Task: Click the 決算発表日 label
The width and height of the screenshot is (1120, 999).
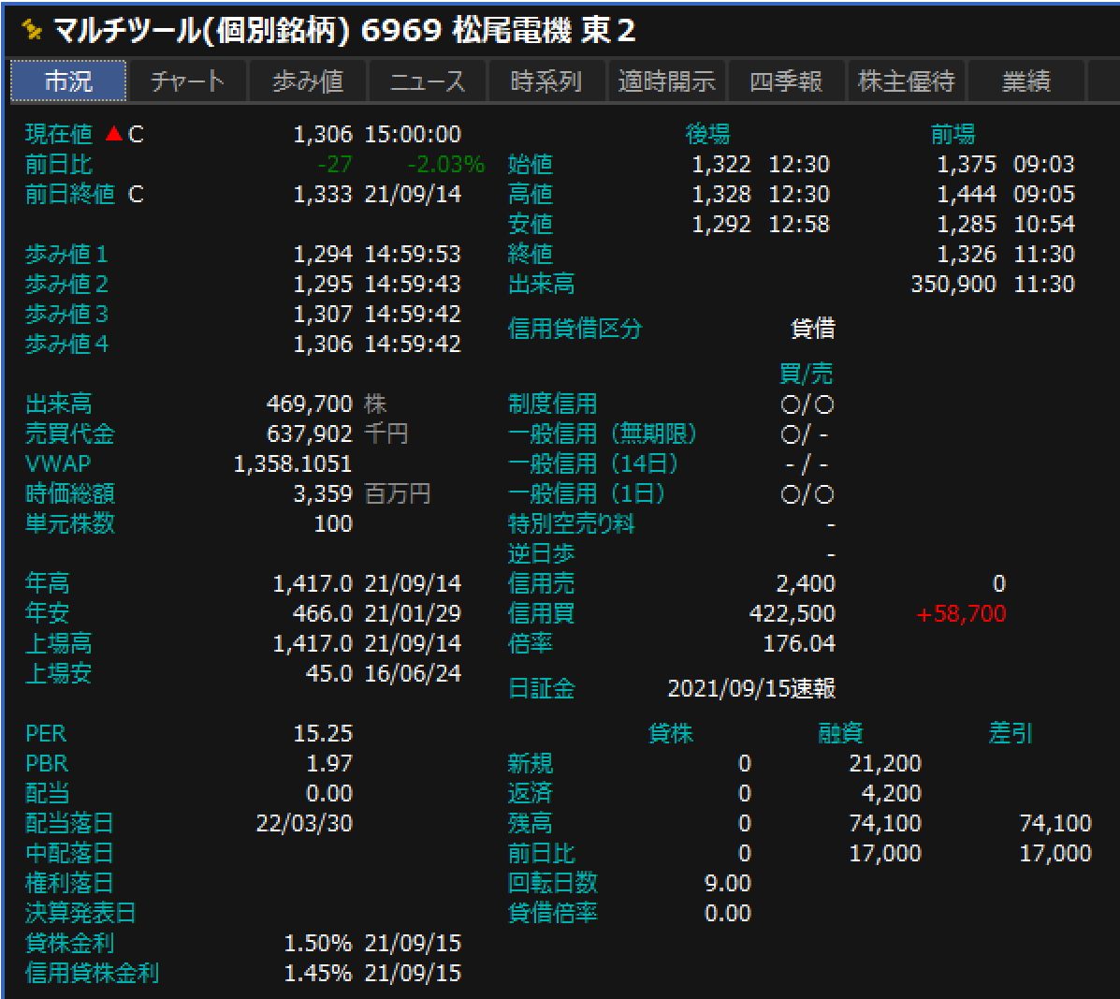Action: tap(80, 913)
